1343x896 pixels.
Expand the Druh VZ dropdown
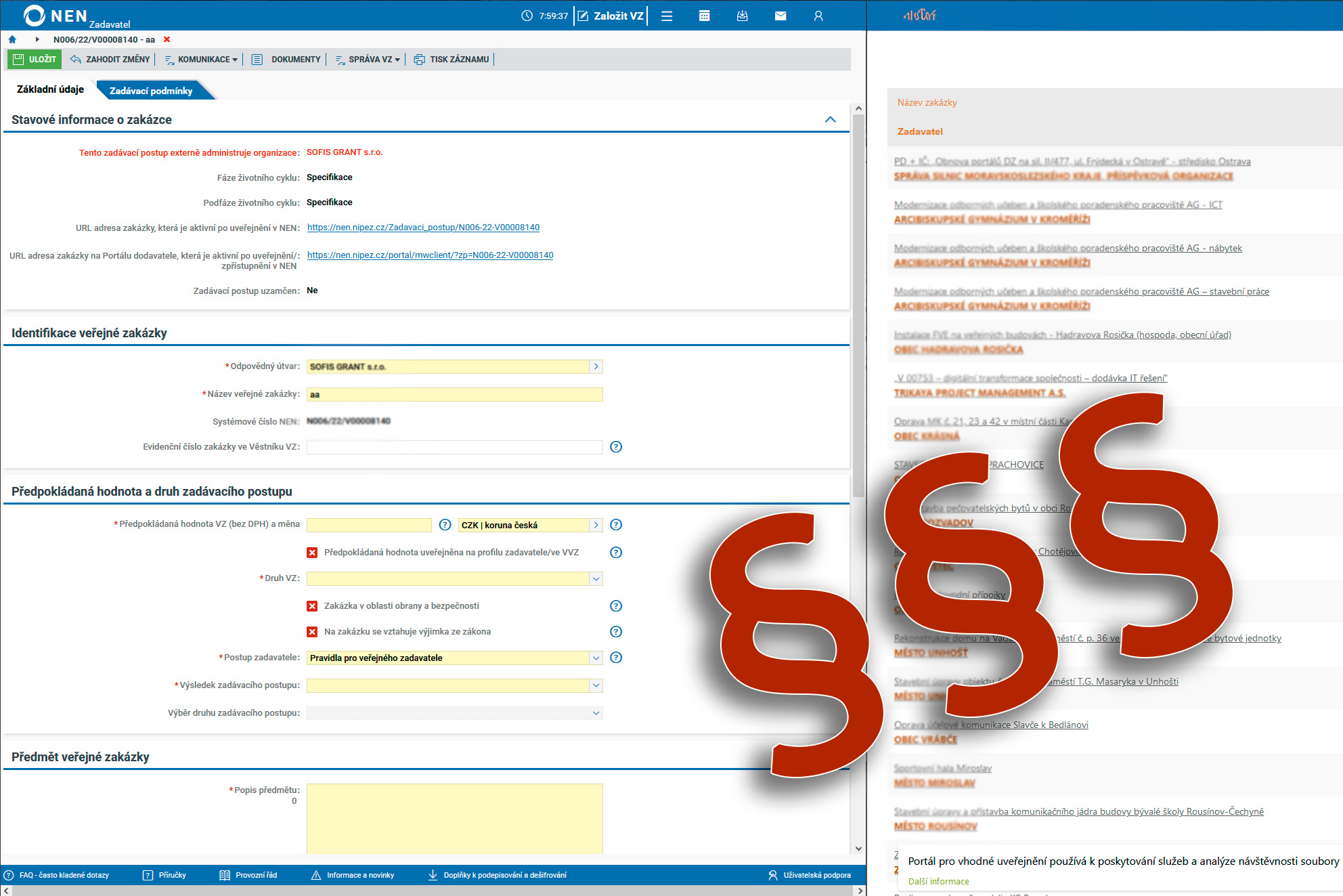click(596, 579)
